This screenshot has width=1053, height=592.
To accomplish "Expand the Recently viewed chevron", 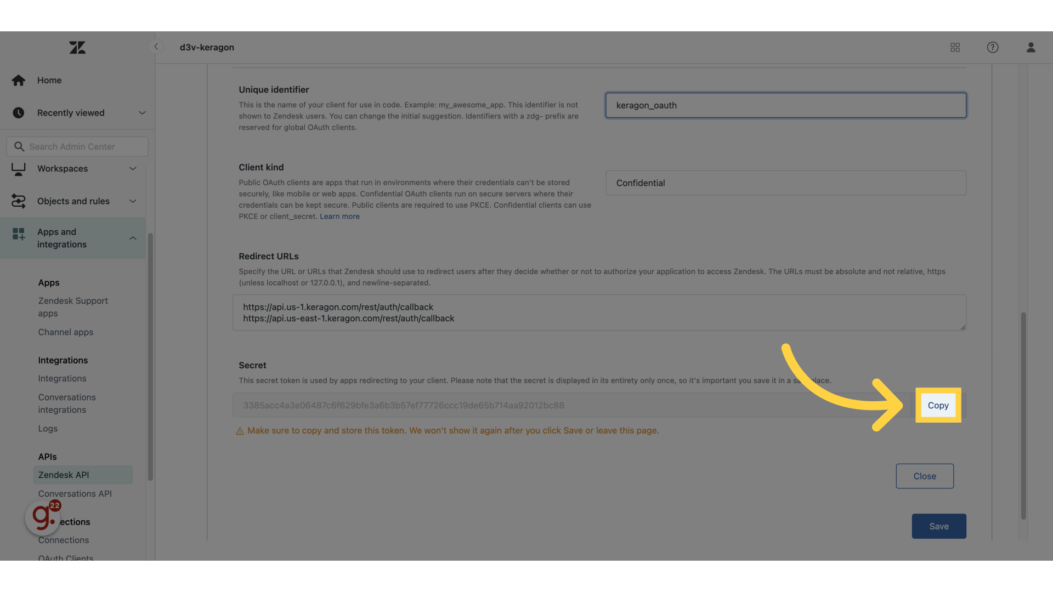I will 142,113.
